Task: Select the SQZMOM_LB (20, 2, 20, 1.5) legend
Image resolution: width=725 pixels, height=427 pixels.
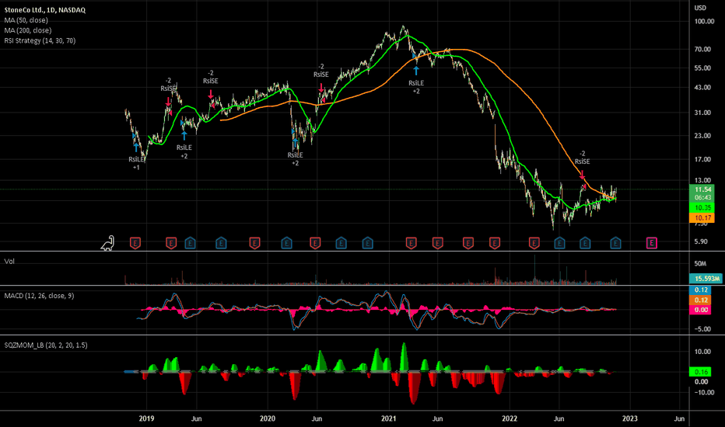Action: [46, 345]
